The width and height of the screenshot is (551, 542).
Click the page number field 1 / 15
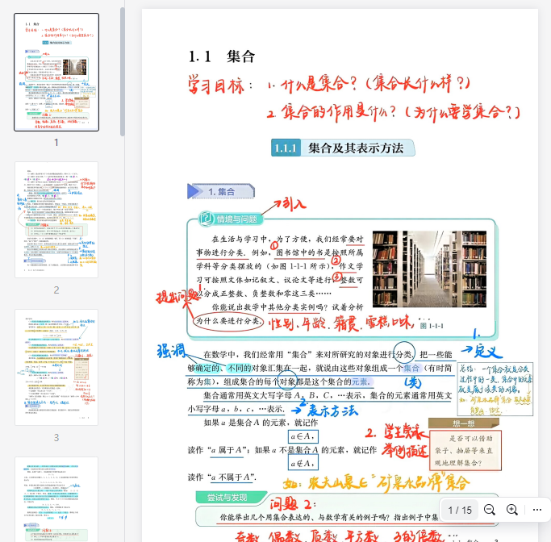[460, 510]
